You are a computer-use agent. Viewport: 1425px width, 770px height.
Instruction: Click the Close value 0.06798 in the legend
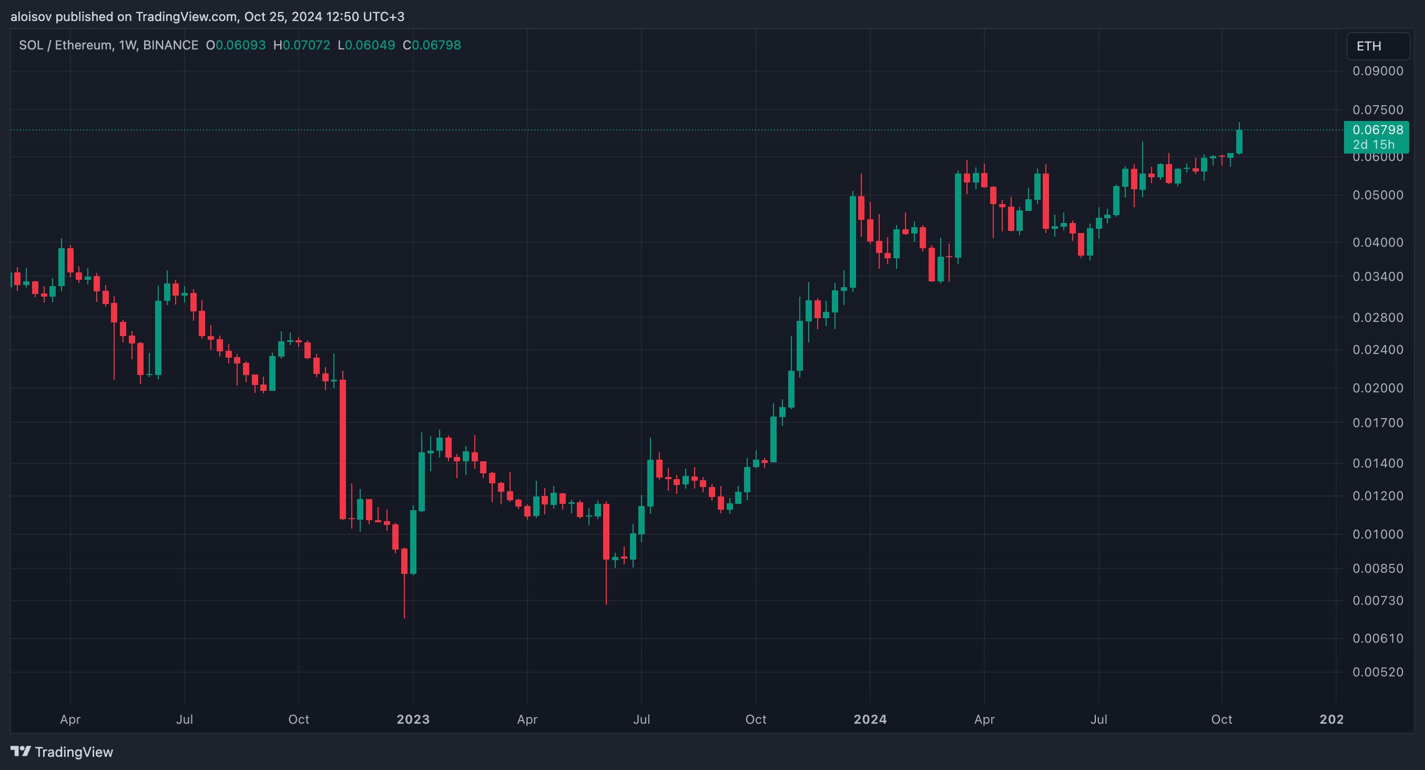tap(436, 45)
